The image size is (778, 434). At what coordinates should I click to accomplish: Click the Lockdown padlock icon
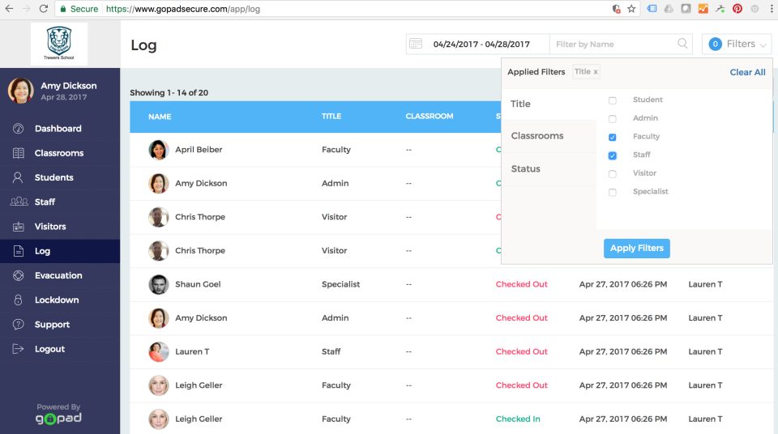(x=19, y=300)
